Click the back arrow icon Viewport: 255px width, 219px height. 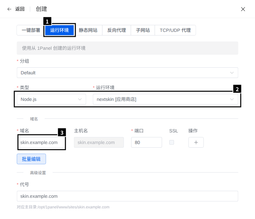[x=9, y=9]
